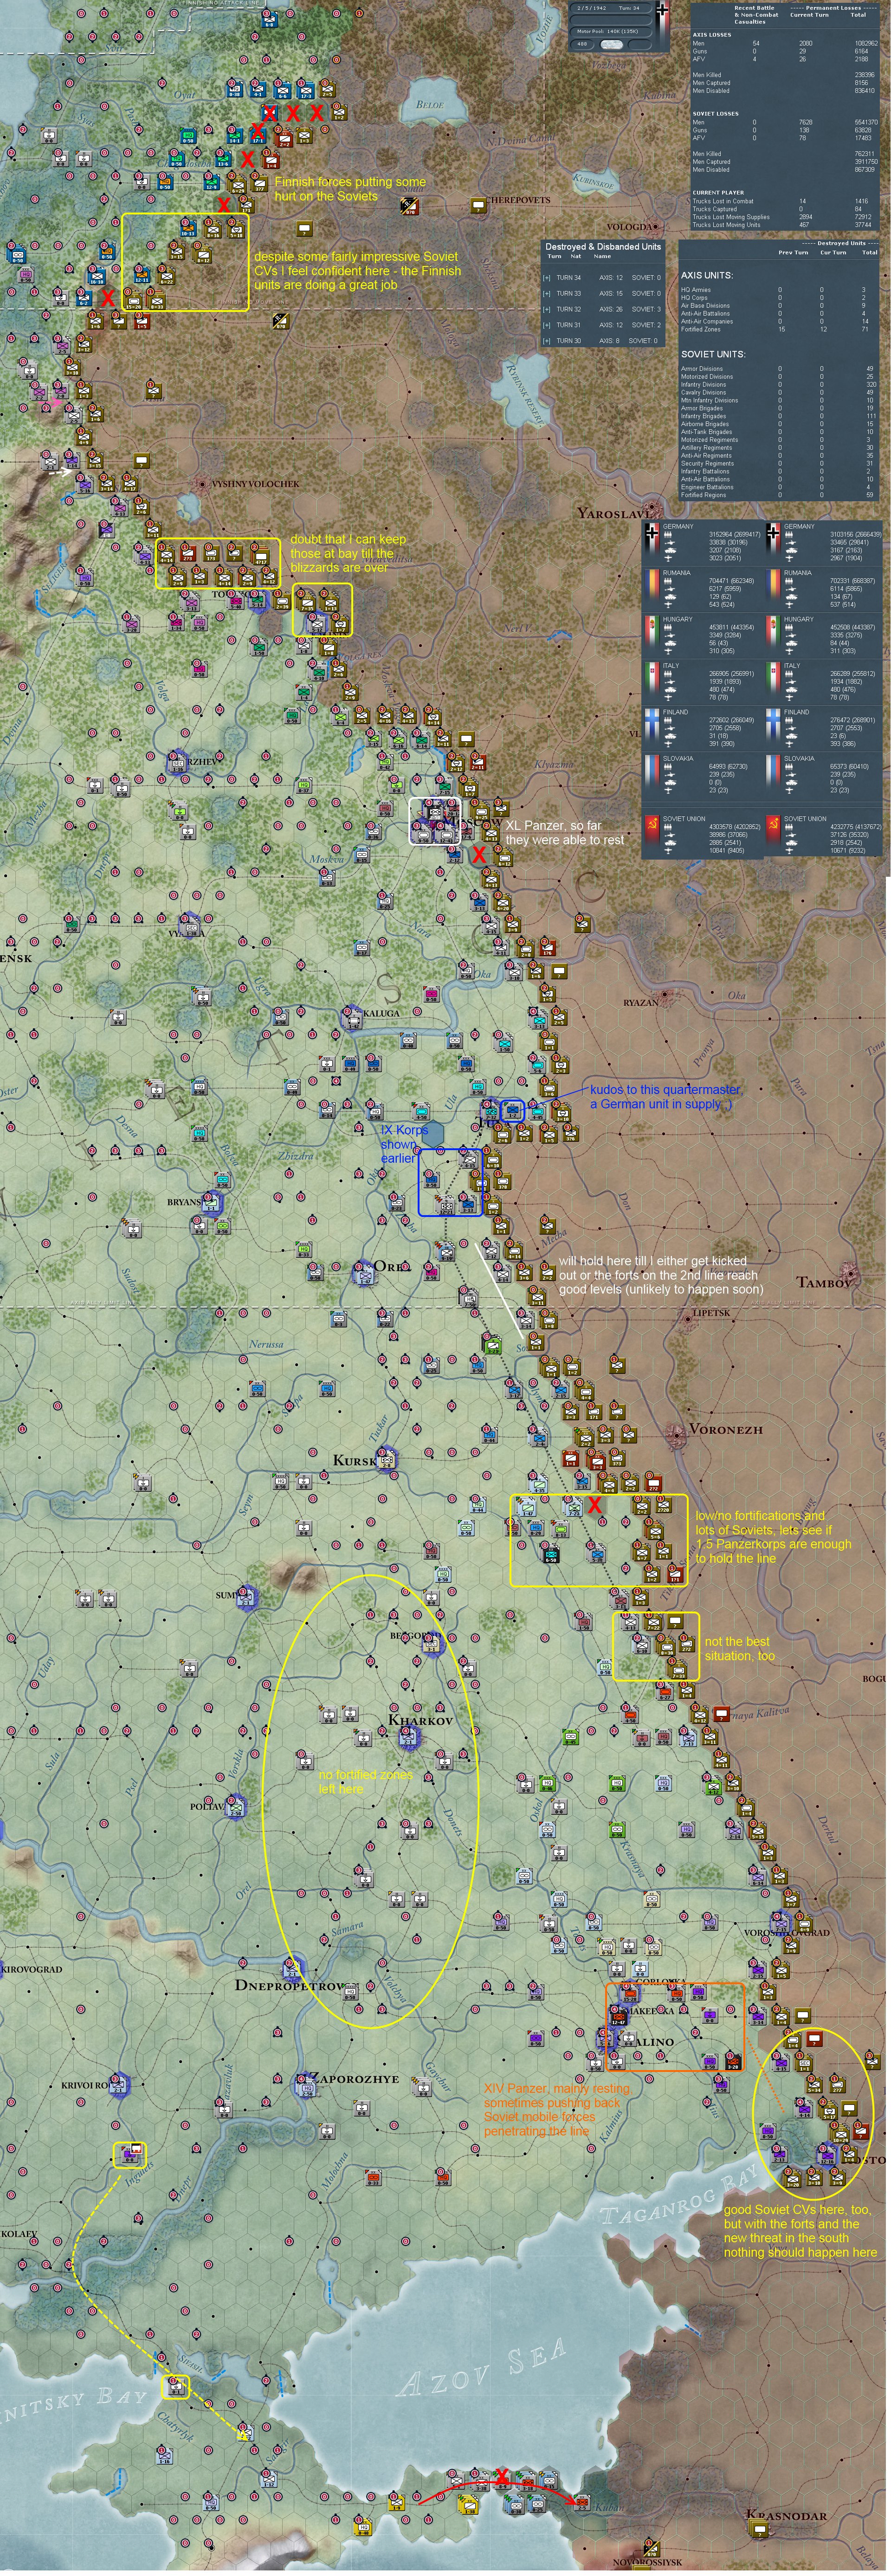The height and width of the screenshot is (2576, 891).
Task: Click the Trucks Lost Moving Supplies row label
Action: click(731, 217)
